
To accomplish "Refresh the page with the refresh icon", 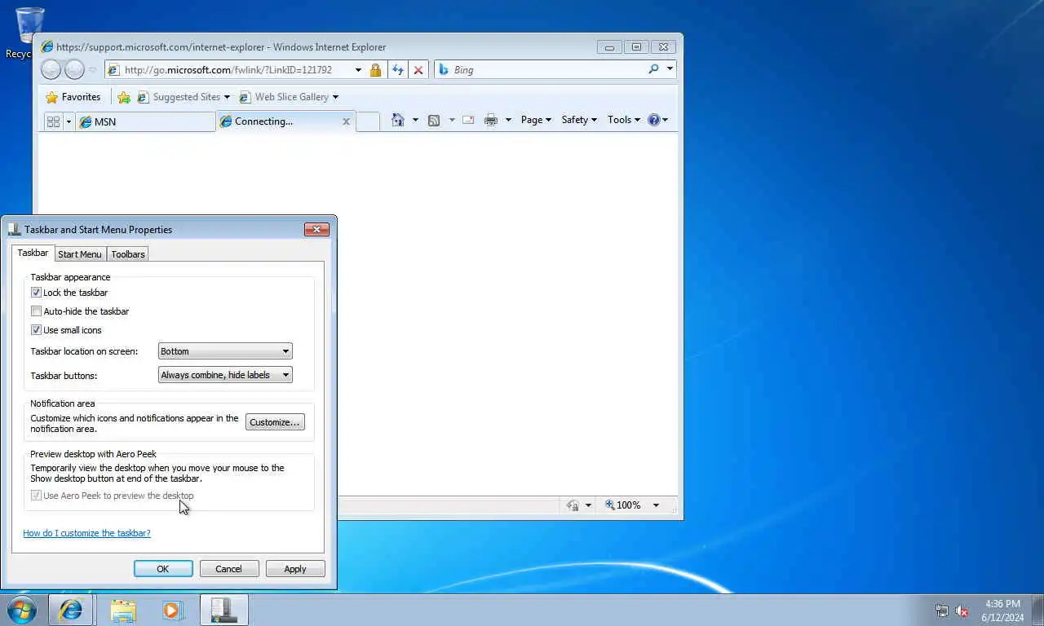I will [x=397, y=70].
